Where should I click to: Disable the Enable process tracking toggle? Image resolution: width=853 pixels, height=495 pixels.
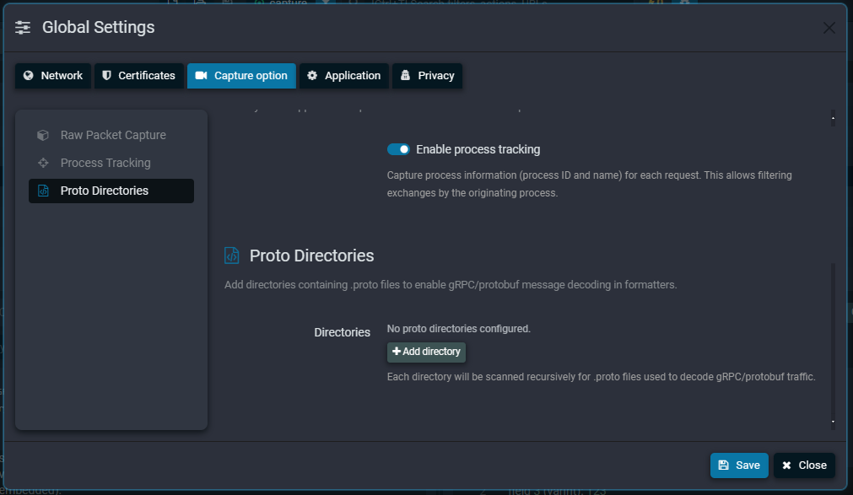pos(397,148)
